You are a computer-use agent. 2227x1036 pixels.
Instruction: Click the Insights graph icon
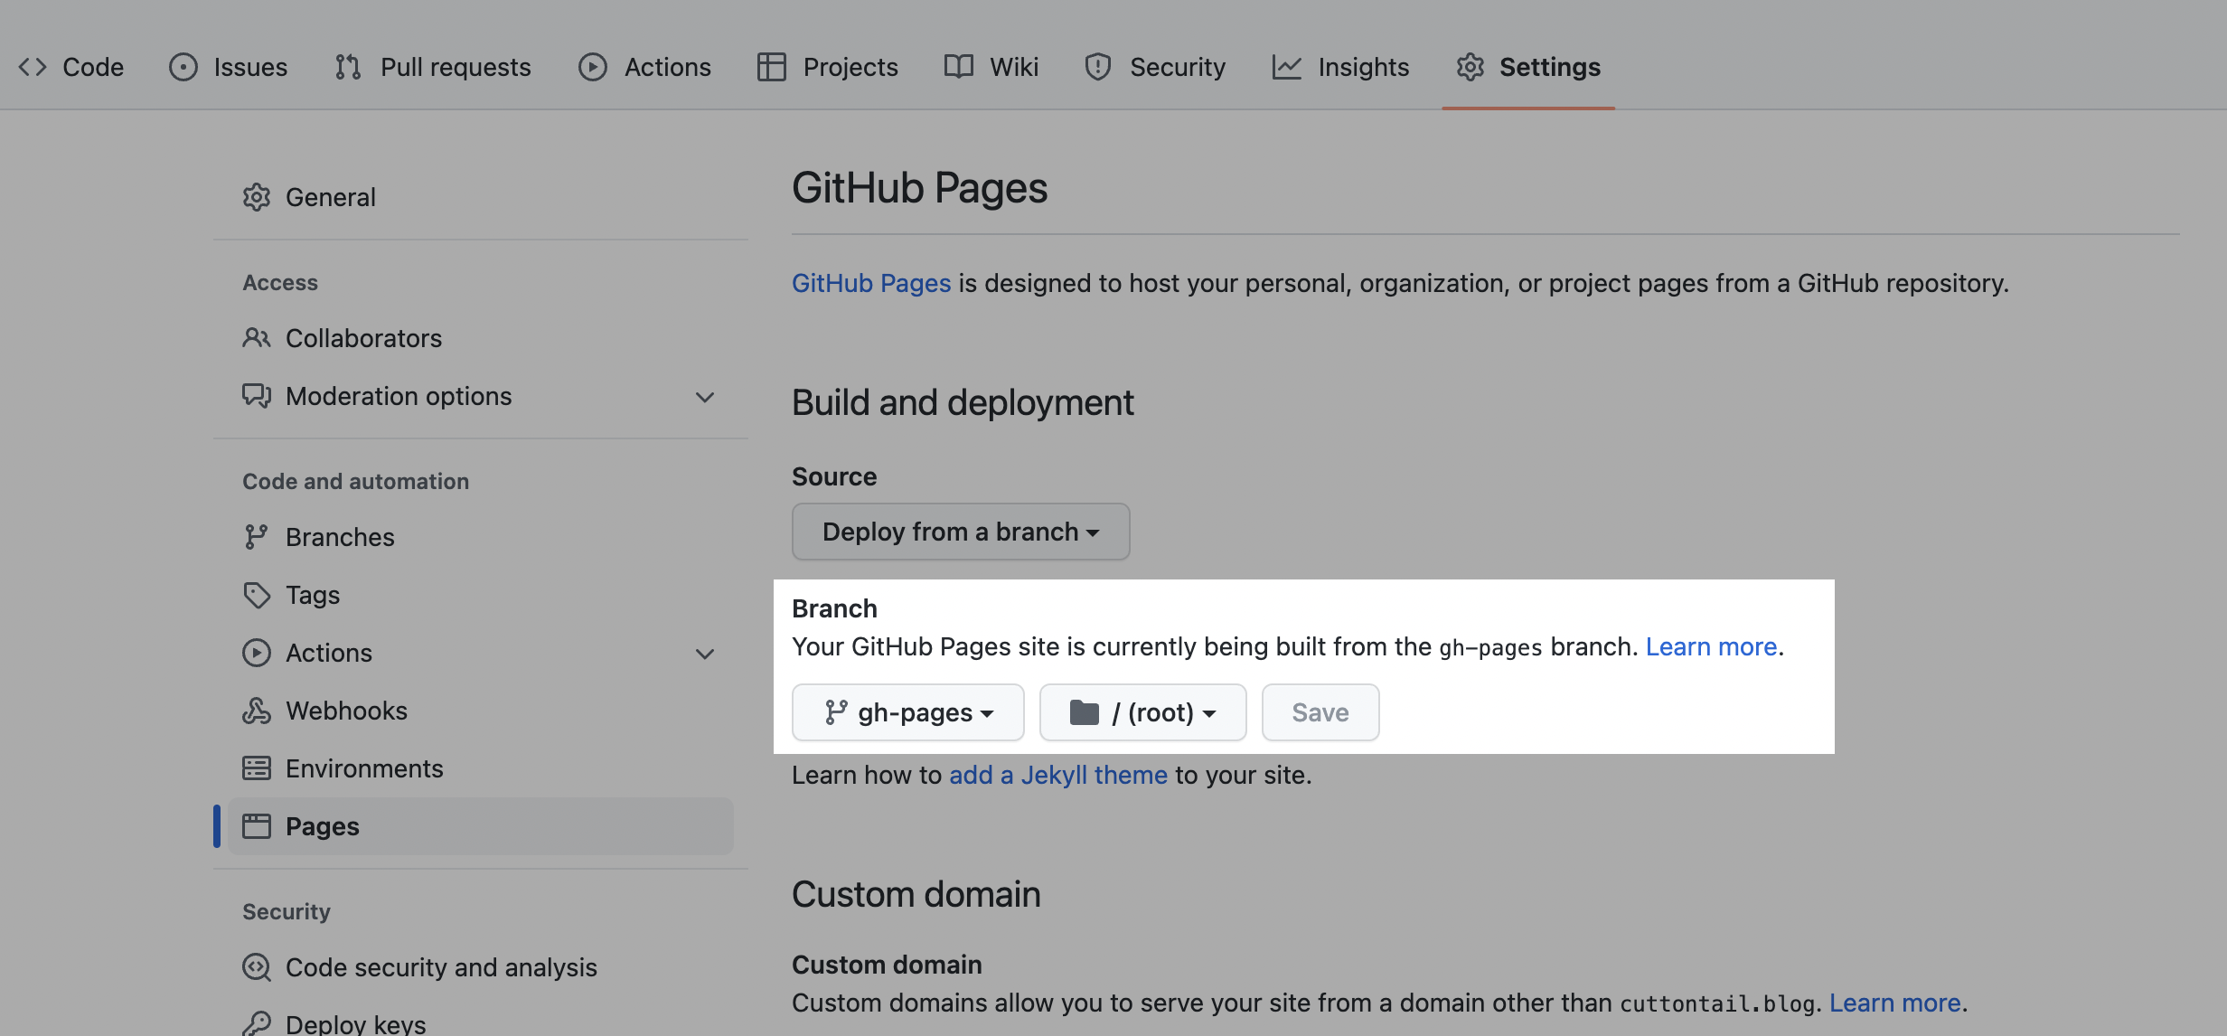pyautogui.click(x=1286, y=67)
